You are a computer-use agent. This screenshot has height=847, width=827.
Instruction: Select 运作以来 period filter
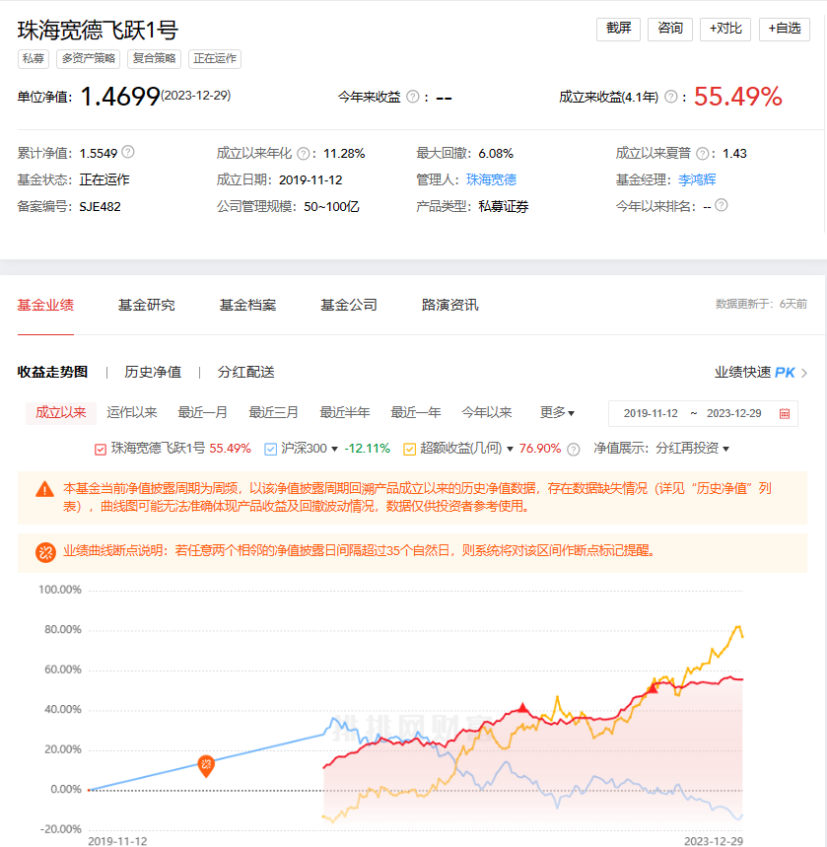tap(132, 413)
